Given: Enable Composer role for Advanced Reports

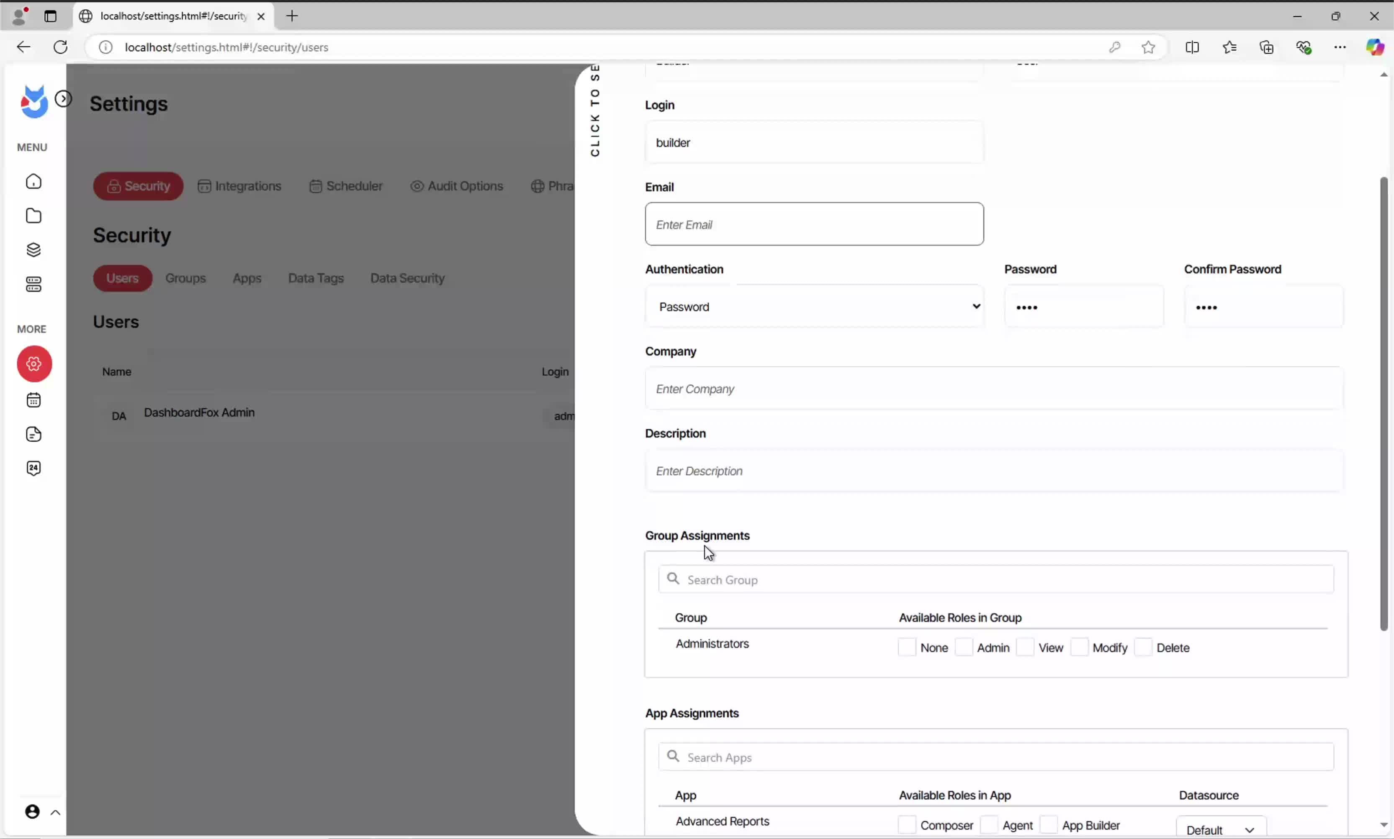Looking at the screenshot, I should (x=907, y=825).
